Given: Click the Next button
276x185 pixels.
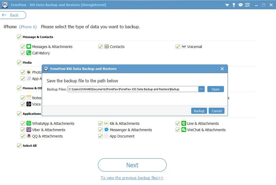Looking at the screenshot, I should (x=132, y=165).
